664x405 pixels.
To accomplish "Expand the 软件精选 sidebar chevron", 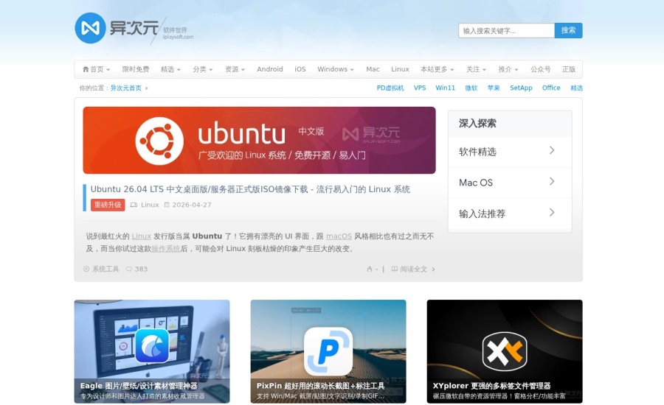I will pos(552,150).
